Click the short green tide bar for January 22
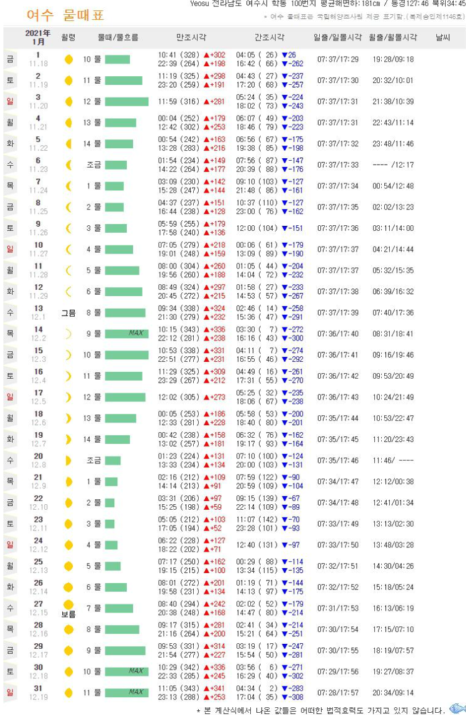 pos(110,503)
